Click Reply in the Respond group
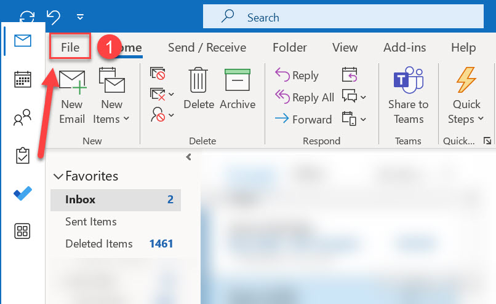Screen dimensions: 496x304 pyautogui.click(x=297, y=75)
